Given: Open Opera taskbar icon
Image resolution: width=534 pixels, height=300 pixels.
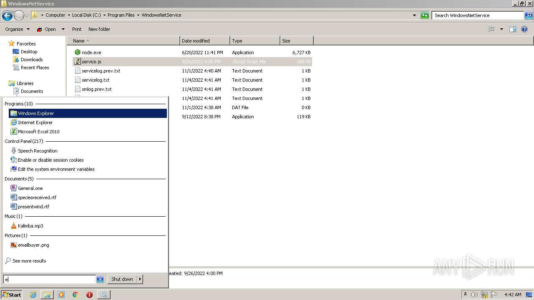Looking at the screenshot, I should point(89,295).
